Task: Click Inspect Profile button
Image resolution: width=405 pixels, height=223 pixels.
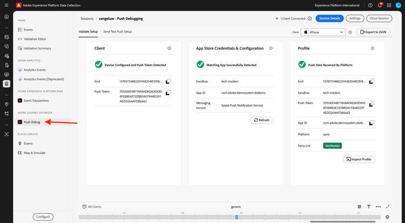Action: (359, 159)
